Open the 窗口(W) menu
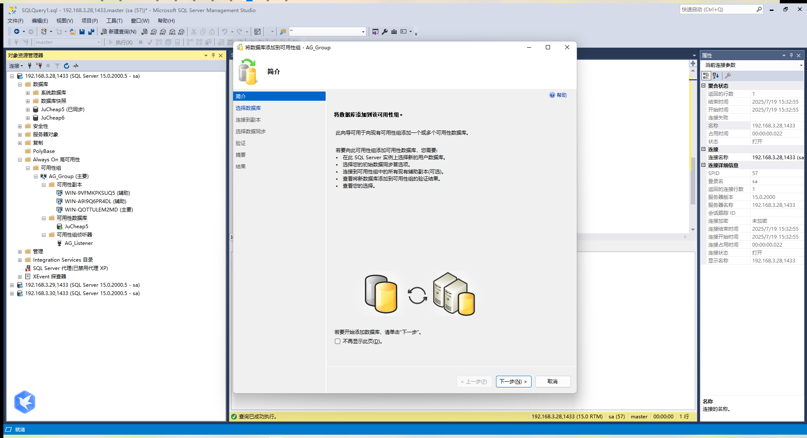 click(x=140, y=20)
